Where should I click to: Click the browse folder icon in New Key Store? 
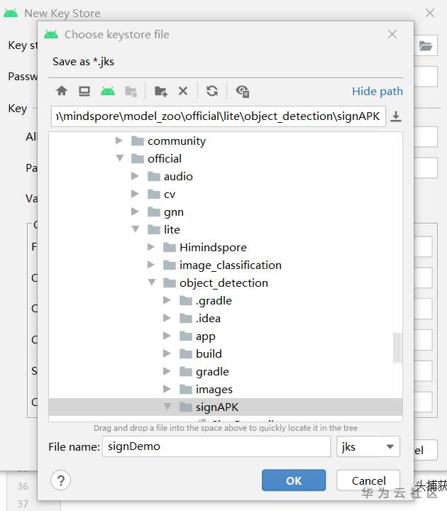coord(426,46)
